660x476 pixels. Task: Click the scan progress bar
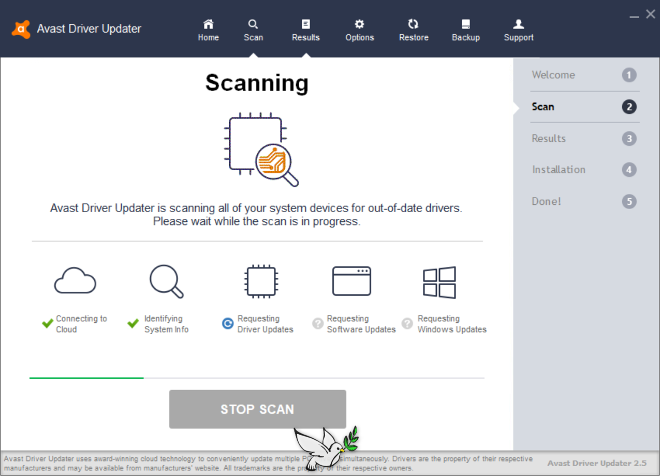pos(257,378)
